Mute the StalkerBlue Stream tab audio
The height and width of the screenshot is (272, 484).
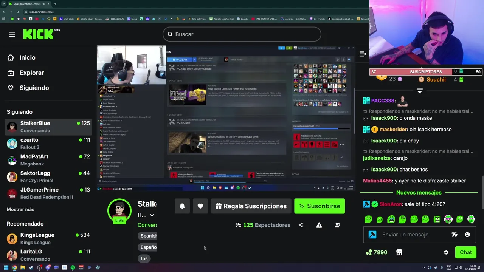tap(44, 4)
